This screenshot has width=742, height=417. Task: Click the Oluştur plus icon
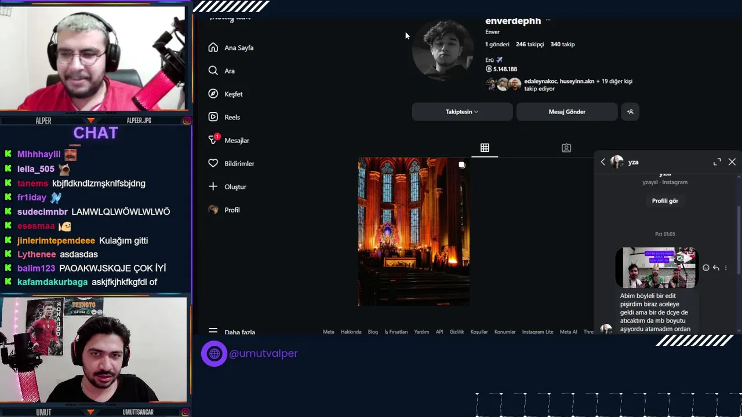[213, 186]
